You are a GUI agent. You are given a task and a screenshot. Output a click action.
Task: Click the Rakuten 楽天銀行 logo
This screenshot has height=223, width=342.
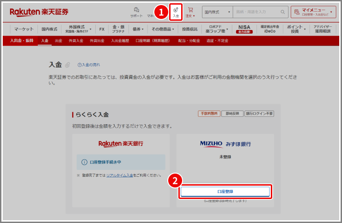pos(121,144)
